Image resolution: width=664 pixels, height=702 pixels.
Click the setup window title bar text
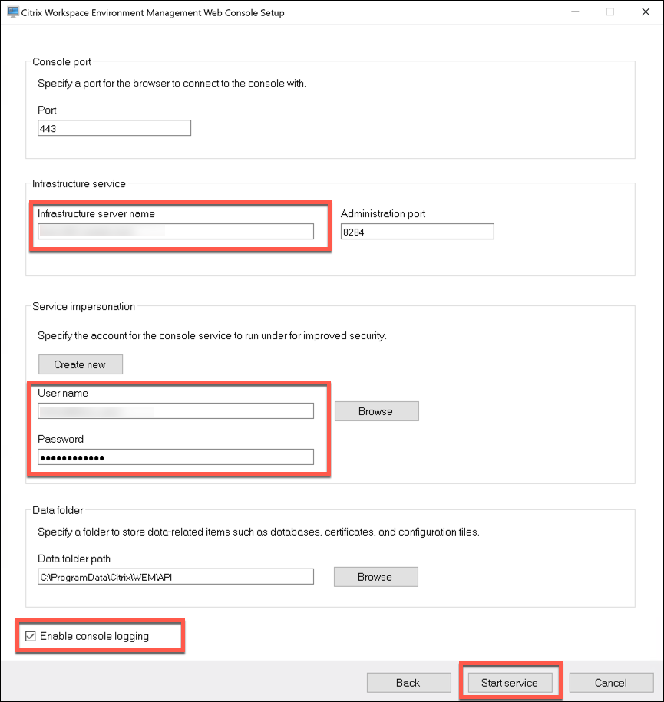(154, 12)
